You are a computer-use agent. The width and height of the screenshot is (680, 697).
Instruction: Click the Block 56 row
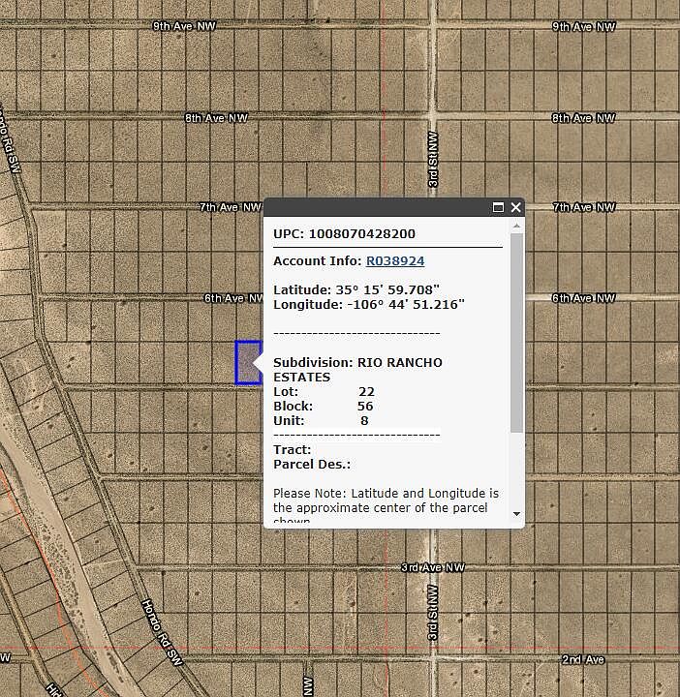click(x=323, y=407)
